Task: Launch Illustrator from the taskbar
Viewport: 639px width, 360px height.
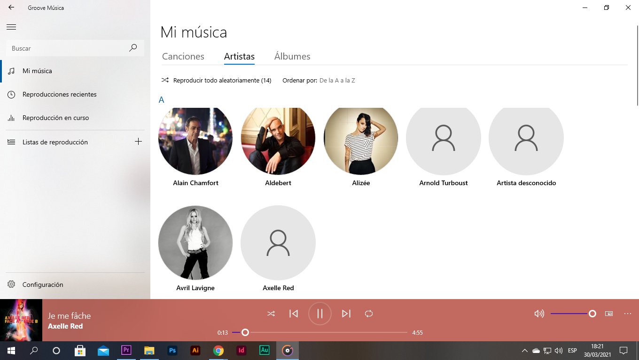Action: click(x=195, y=351)
